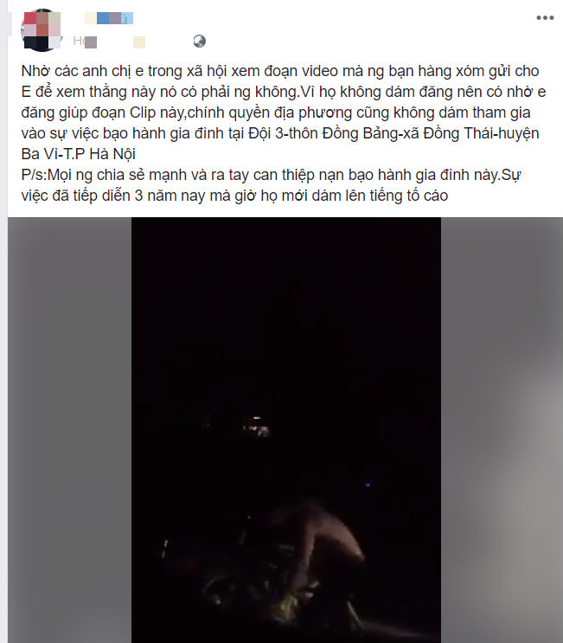Click the first line starting 'Nhờ các anh chị'
This screenshot has height=643, width=563.
point(280,71)
